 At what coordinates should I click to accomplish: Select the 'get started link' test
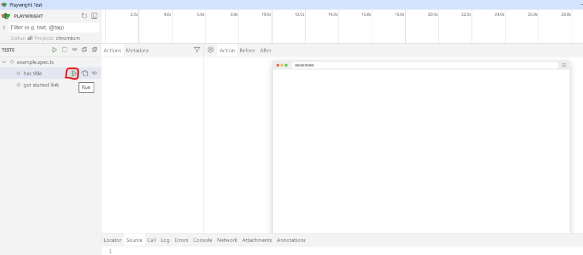[x=41, y=85]
